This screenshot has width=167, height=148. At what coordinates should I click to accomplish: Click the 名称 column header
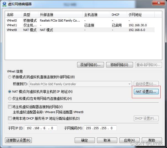click(14, 15)
